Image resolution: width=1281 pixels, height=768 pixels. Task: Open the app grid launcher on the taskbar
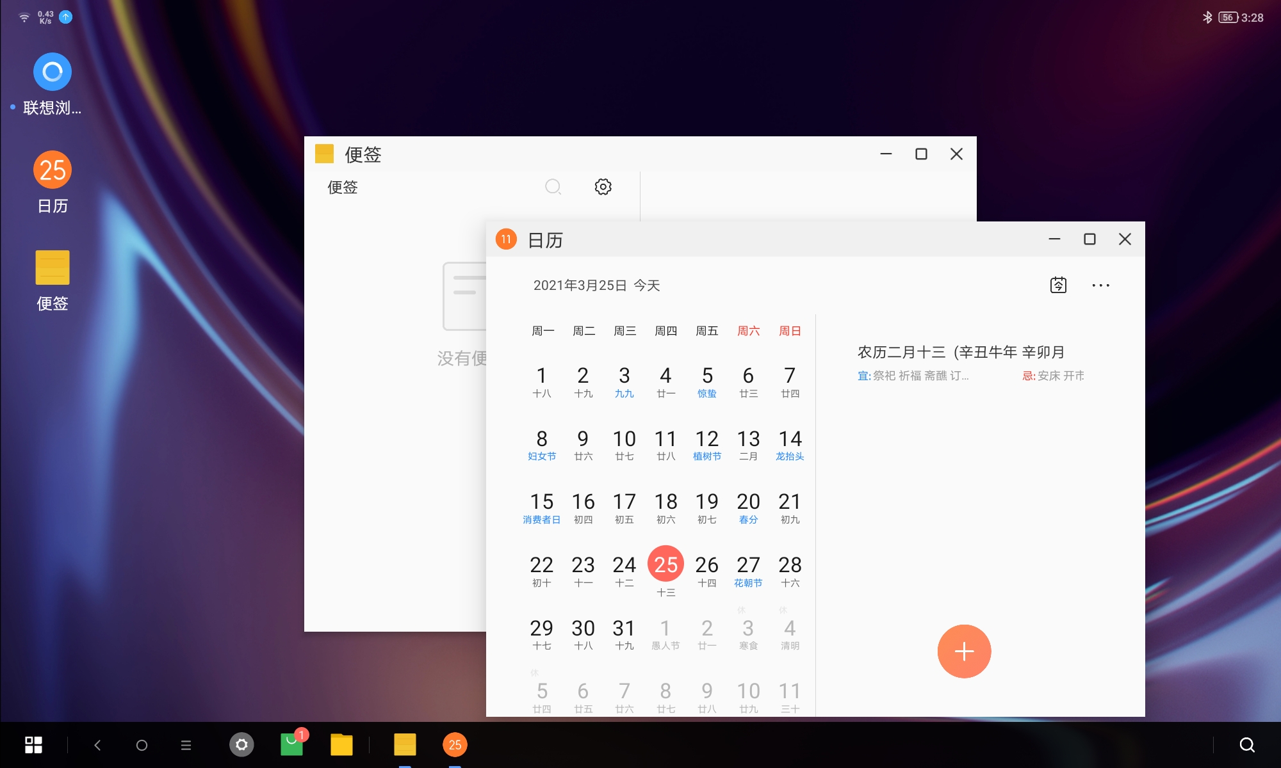click(33, 745)
